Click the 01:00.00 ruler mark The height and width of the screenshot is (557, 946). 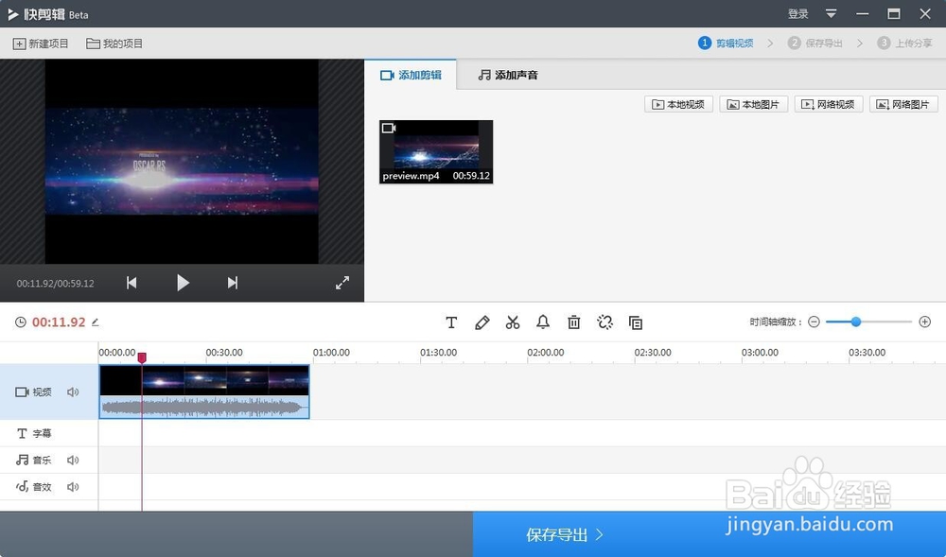pos(331,353)
